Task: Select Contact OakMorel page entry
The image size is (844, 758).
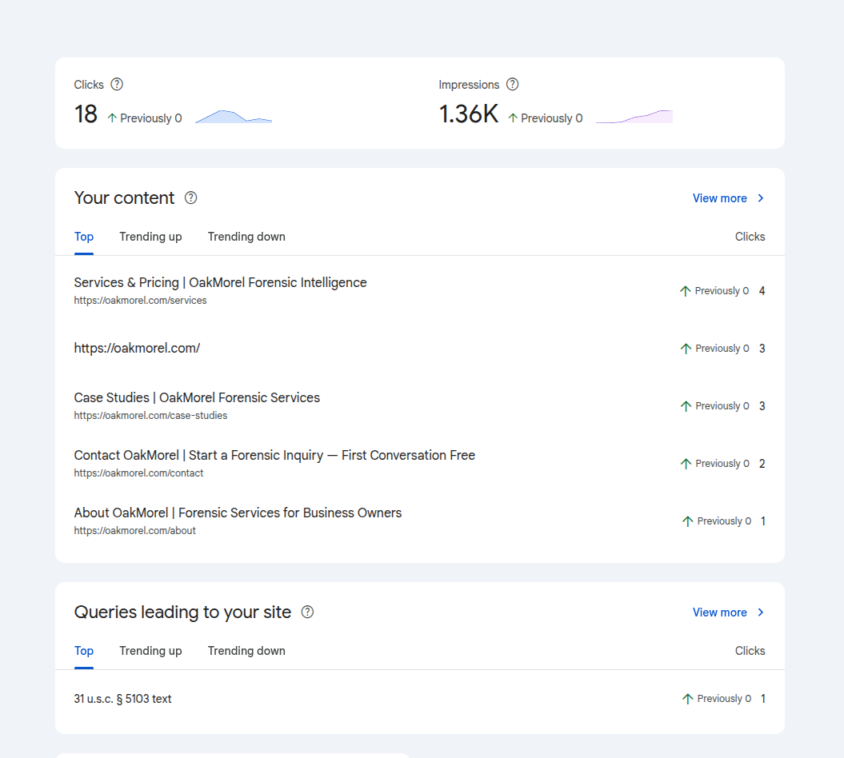Action: coord(274,456)
